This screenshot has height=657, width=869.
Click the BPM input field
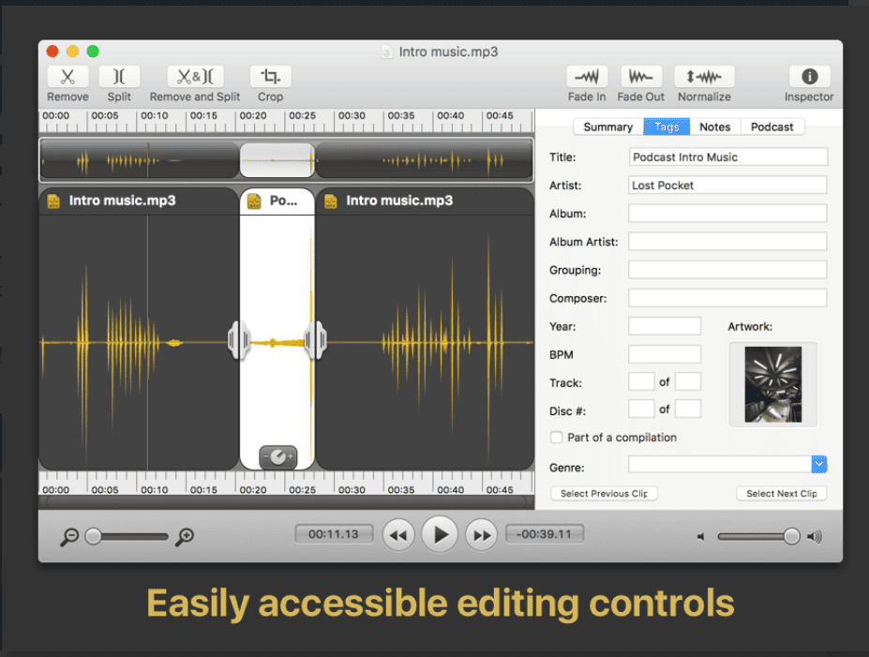[x=665, y=354]
